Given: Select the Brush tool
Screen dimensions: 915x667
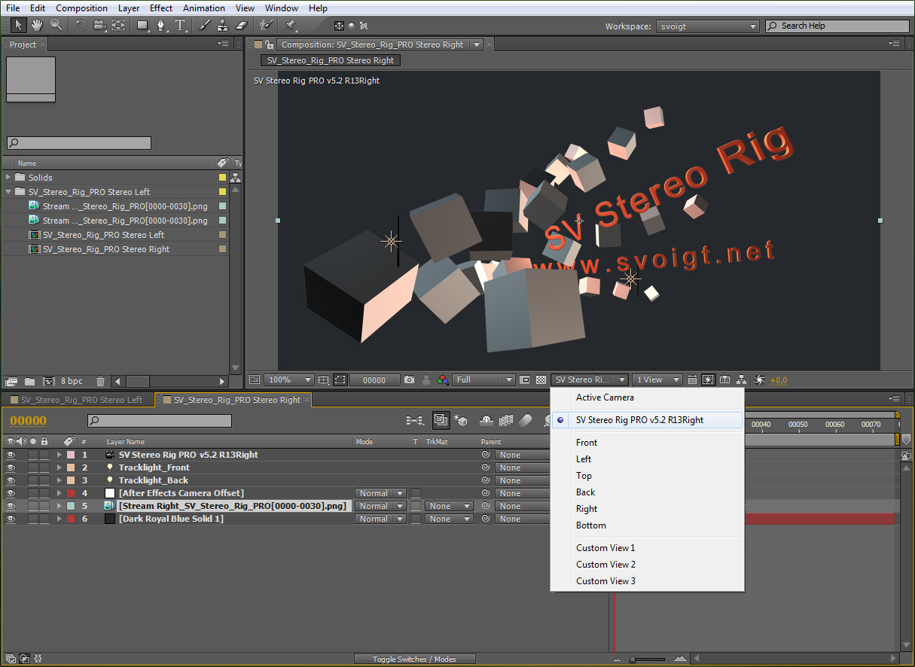Looking at the screenshot, I should (x=204, y=25).
